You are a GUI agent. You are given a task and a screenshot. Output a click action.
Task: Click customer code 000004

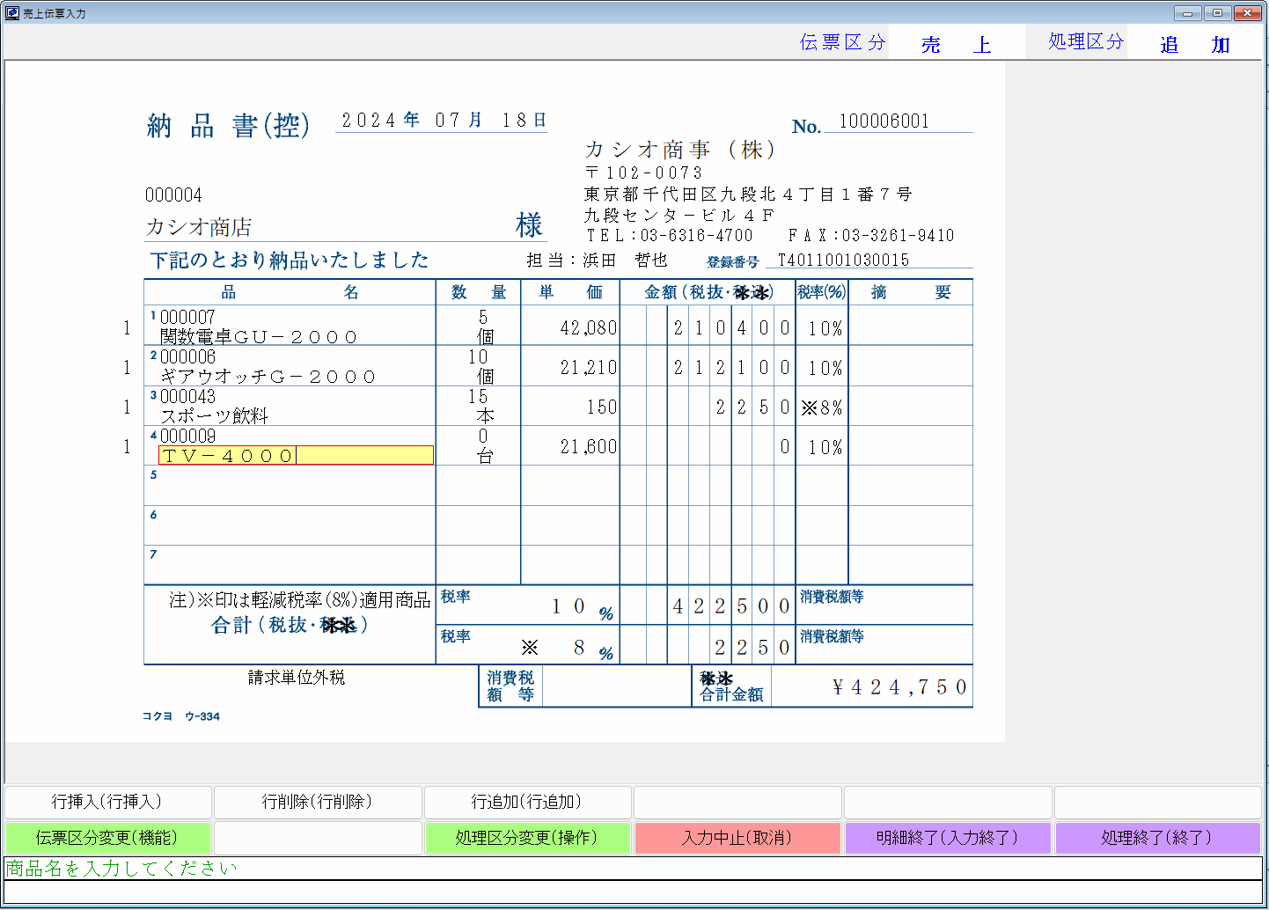(x=173, y=194)
